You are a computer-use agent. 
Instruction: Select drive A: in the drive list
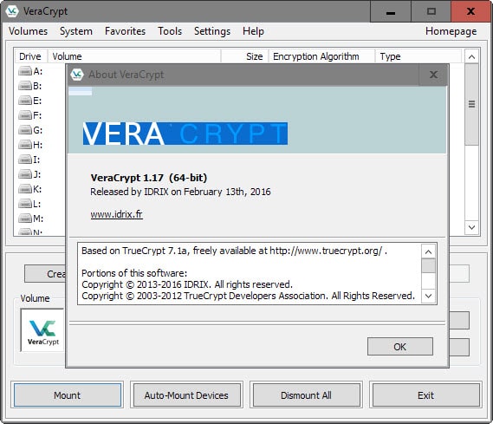coord(30,71)
